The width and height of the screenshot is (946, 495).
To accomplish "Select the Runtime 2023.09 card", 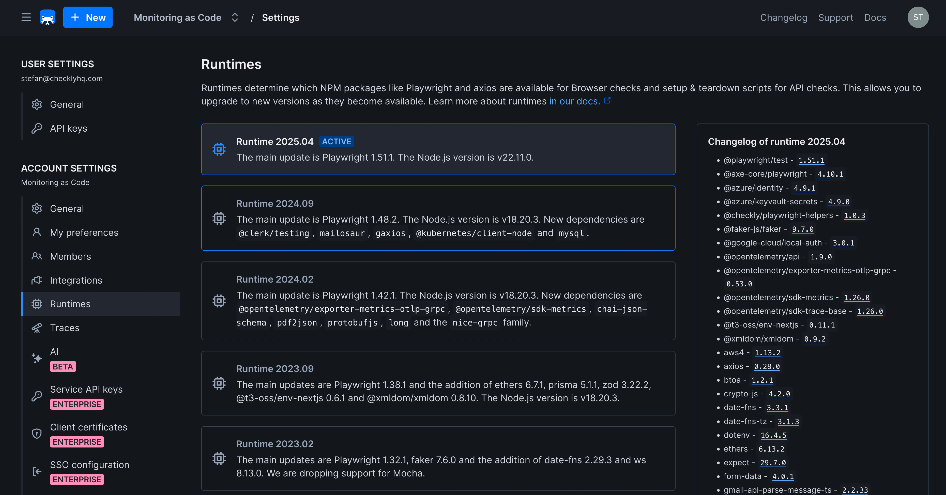I will [x=438, y=383].
